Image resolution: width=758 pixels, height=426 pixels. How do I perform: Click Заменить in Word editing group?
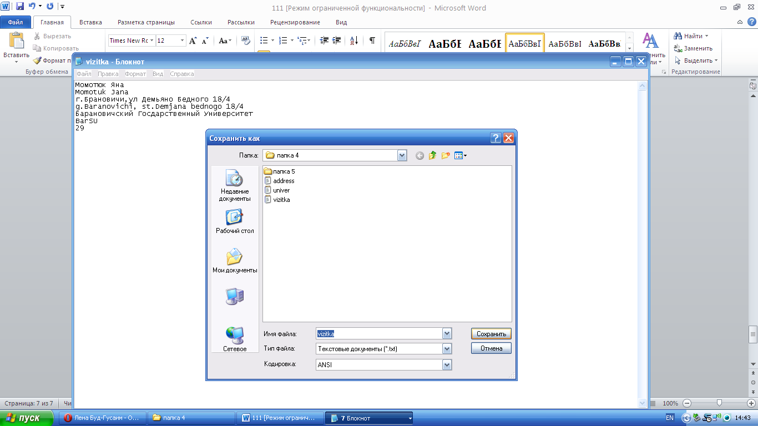[x=693, y=48]
